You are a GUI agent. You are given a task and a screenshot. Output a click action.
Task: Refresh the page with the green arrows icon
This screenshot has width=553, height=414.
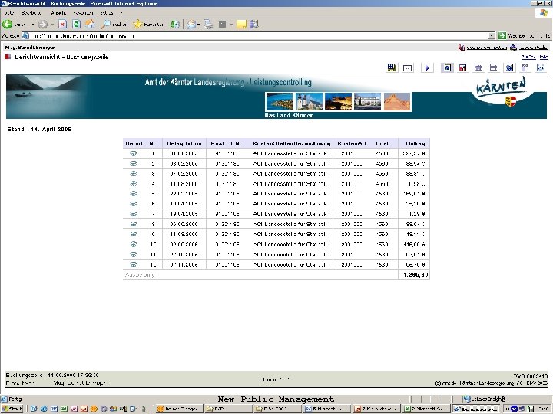pyautogui.click(x=76, y=25)
